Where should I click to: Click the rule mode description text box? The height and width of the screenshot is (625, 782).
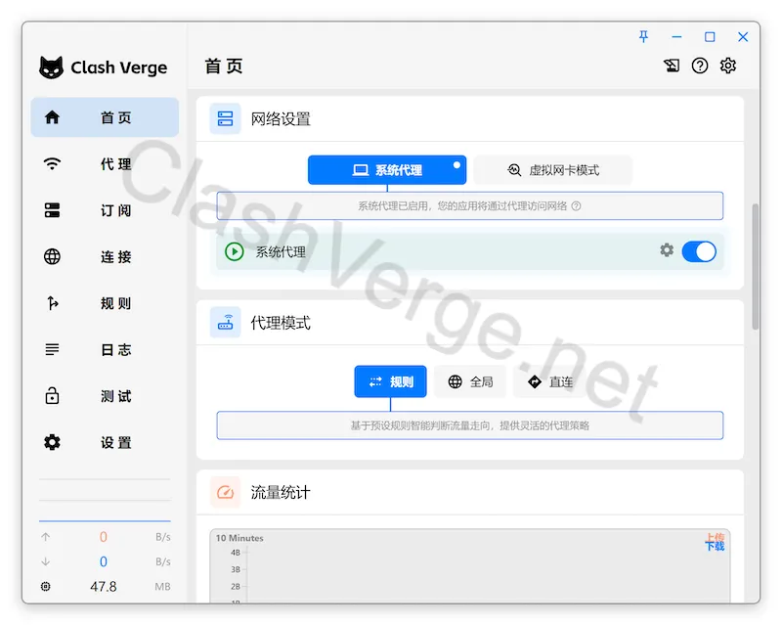pos(470,425)
